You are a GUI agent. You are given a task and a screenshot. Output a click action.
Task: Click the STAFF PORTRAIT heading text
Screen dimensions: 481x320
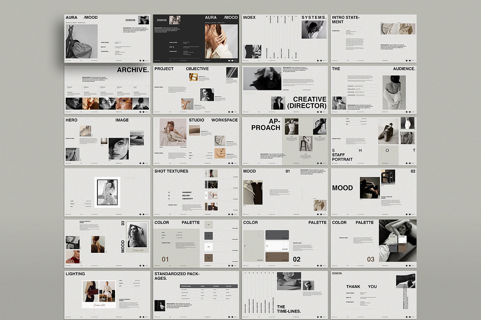(342, 157)
